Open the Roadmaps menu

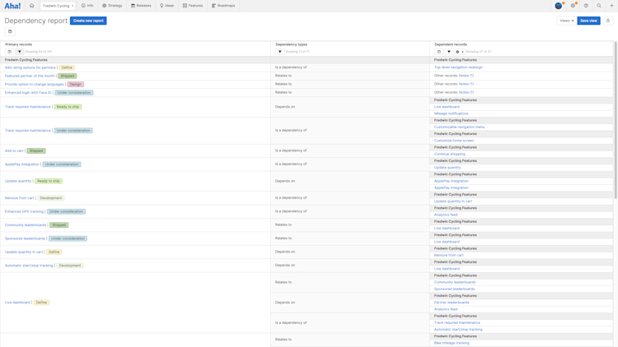[x=223, y=6]
